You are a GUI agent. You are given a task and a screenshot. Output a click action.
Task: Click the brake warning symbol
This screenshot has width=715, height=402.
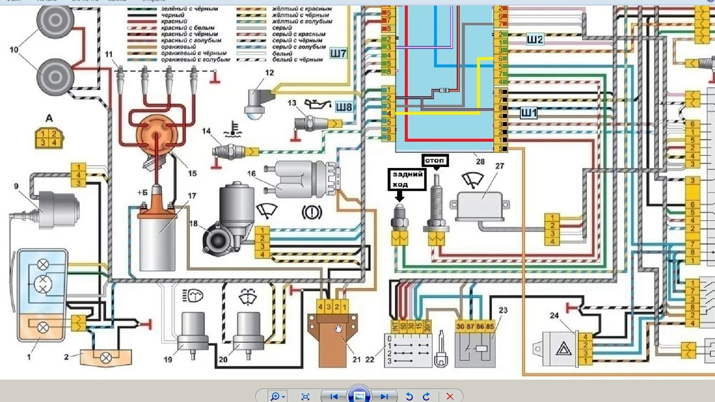312,213
